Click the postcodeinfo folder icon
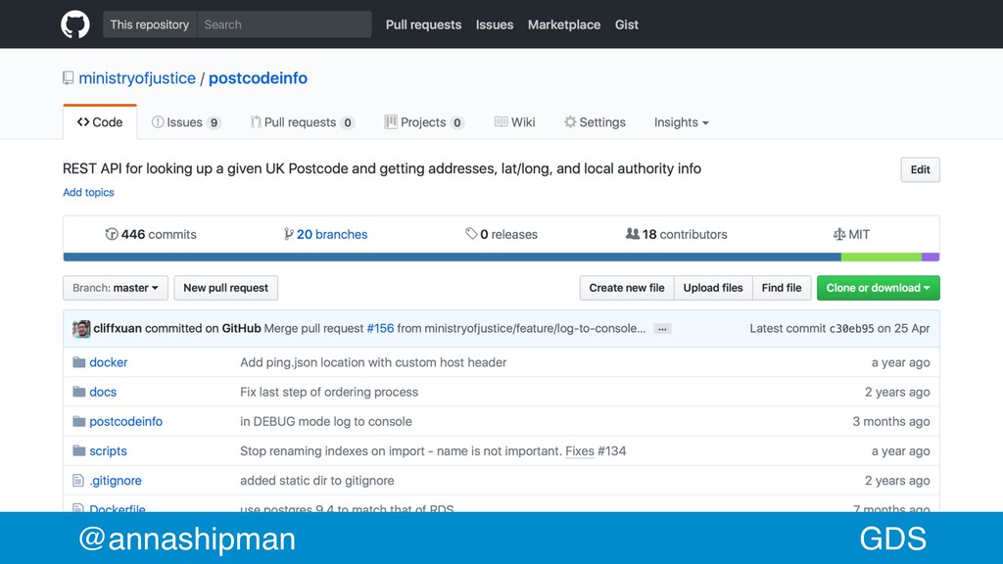 pyautogui.click(x=78, y=421)
